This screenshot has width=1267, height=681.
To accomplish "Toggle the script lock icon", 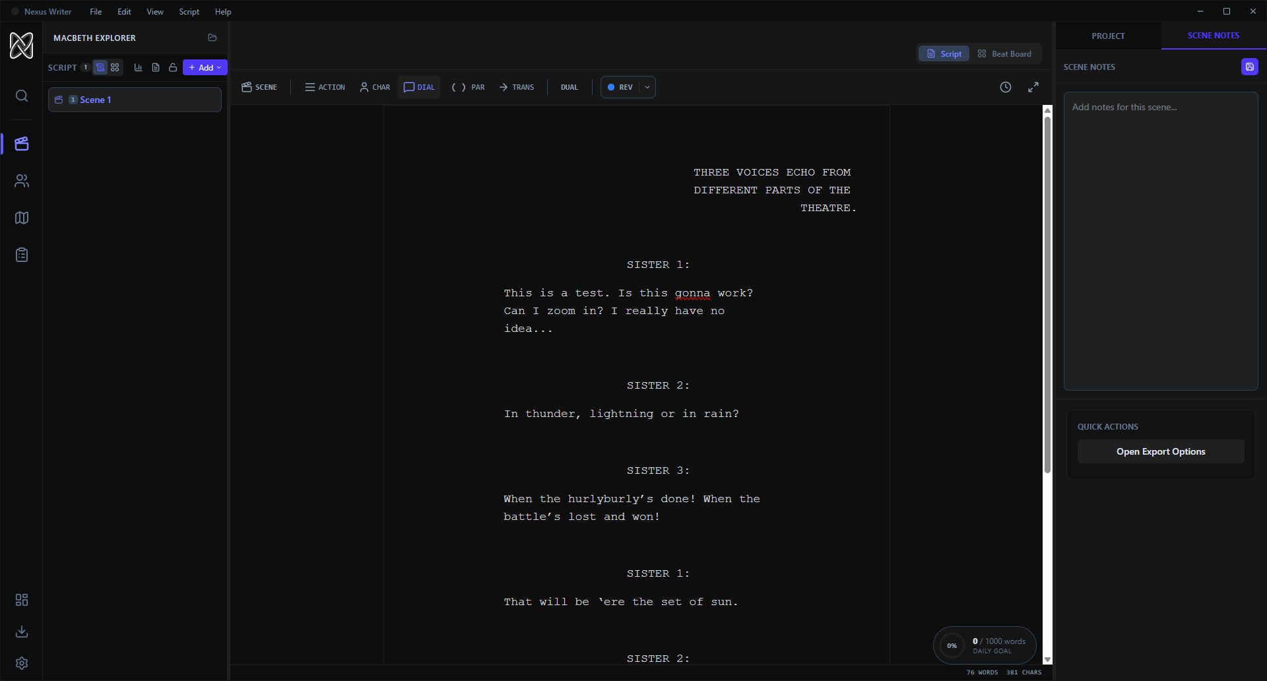I will coord(173,67).
